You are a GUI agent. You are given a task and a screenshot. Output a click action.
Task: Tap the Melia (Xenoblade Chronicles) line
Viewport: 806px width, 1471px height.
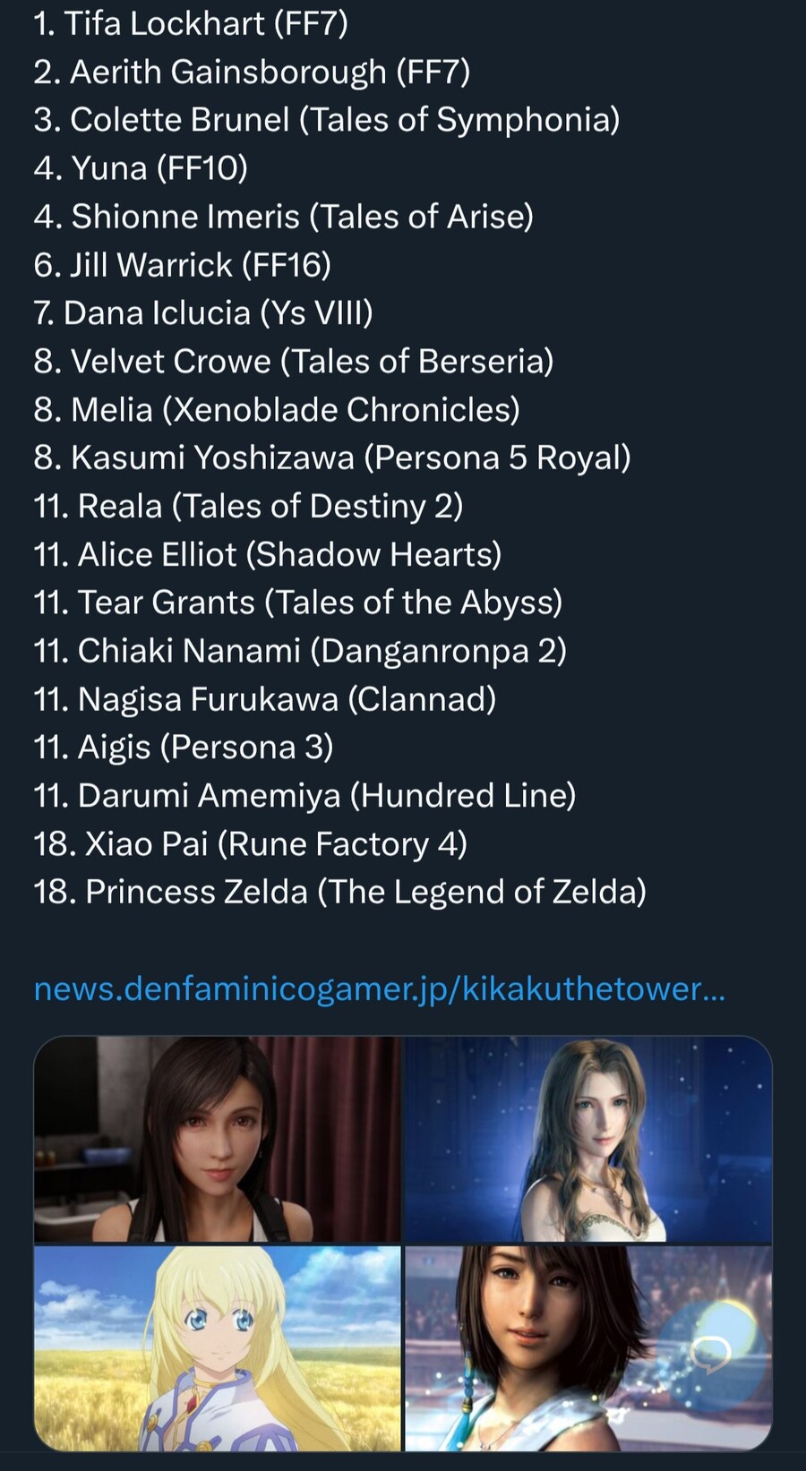(277, 410)
